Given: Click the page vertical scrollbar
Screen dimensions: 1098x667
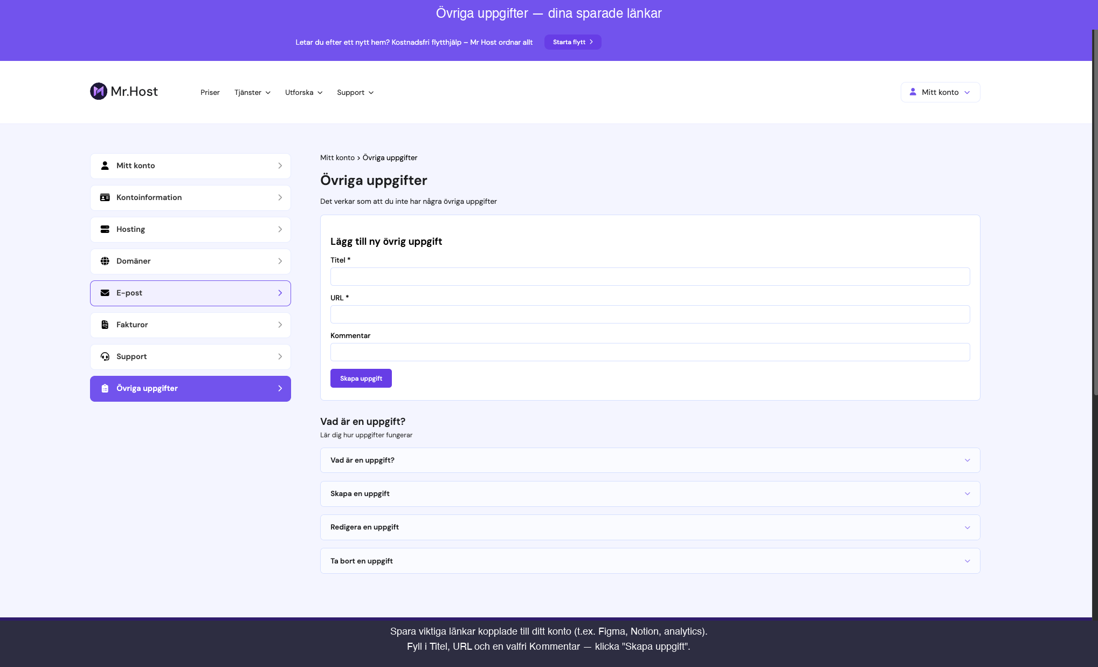Looking at the screenshot, I should (1095, 213).
